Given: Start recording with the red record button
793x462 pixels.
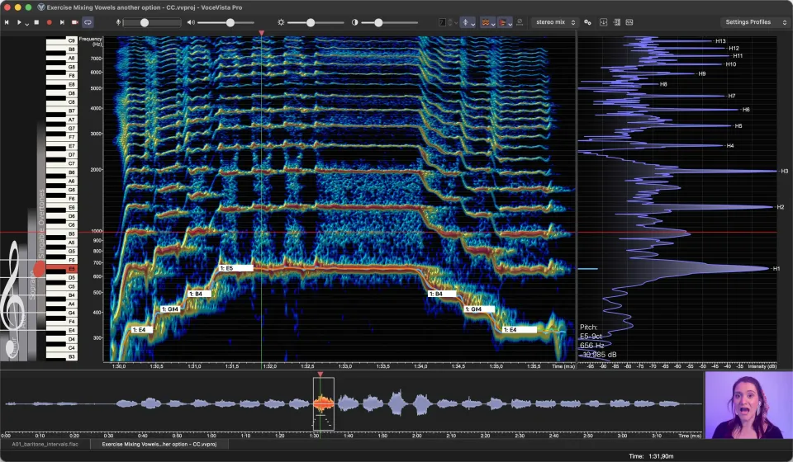Looking at the screenshot, I should coord(49,22).
